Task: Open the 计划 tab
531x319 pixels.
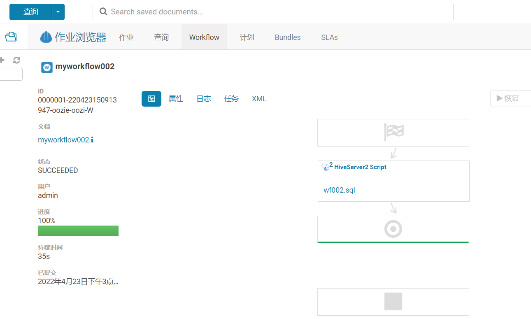Action: click(x=247, y=37)
